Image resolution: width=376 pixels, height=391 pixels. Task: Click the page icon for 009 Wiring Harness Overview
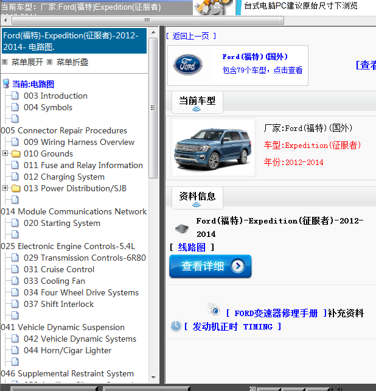point(15,142)
